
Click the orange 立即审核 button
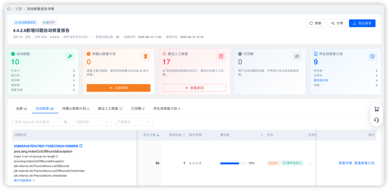[119, 88]
